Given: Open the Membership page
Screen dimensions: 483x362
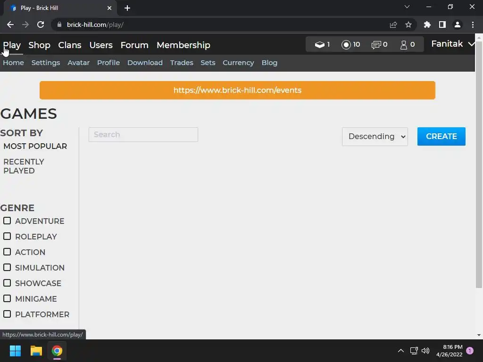Looking at the screenshot, I should 183,45.
